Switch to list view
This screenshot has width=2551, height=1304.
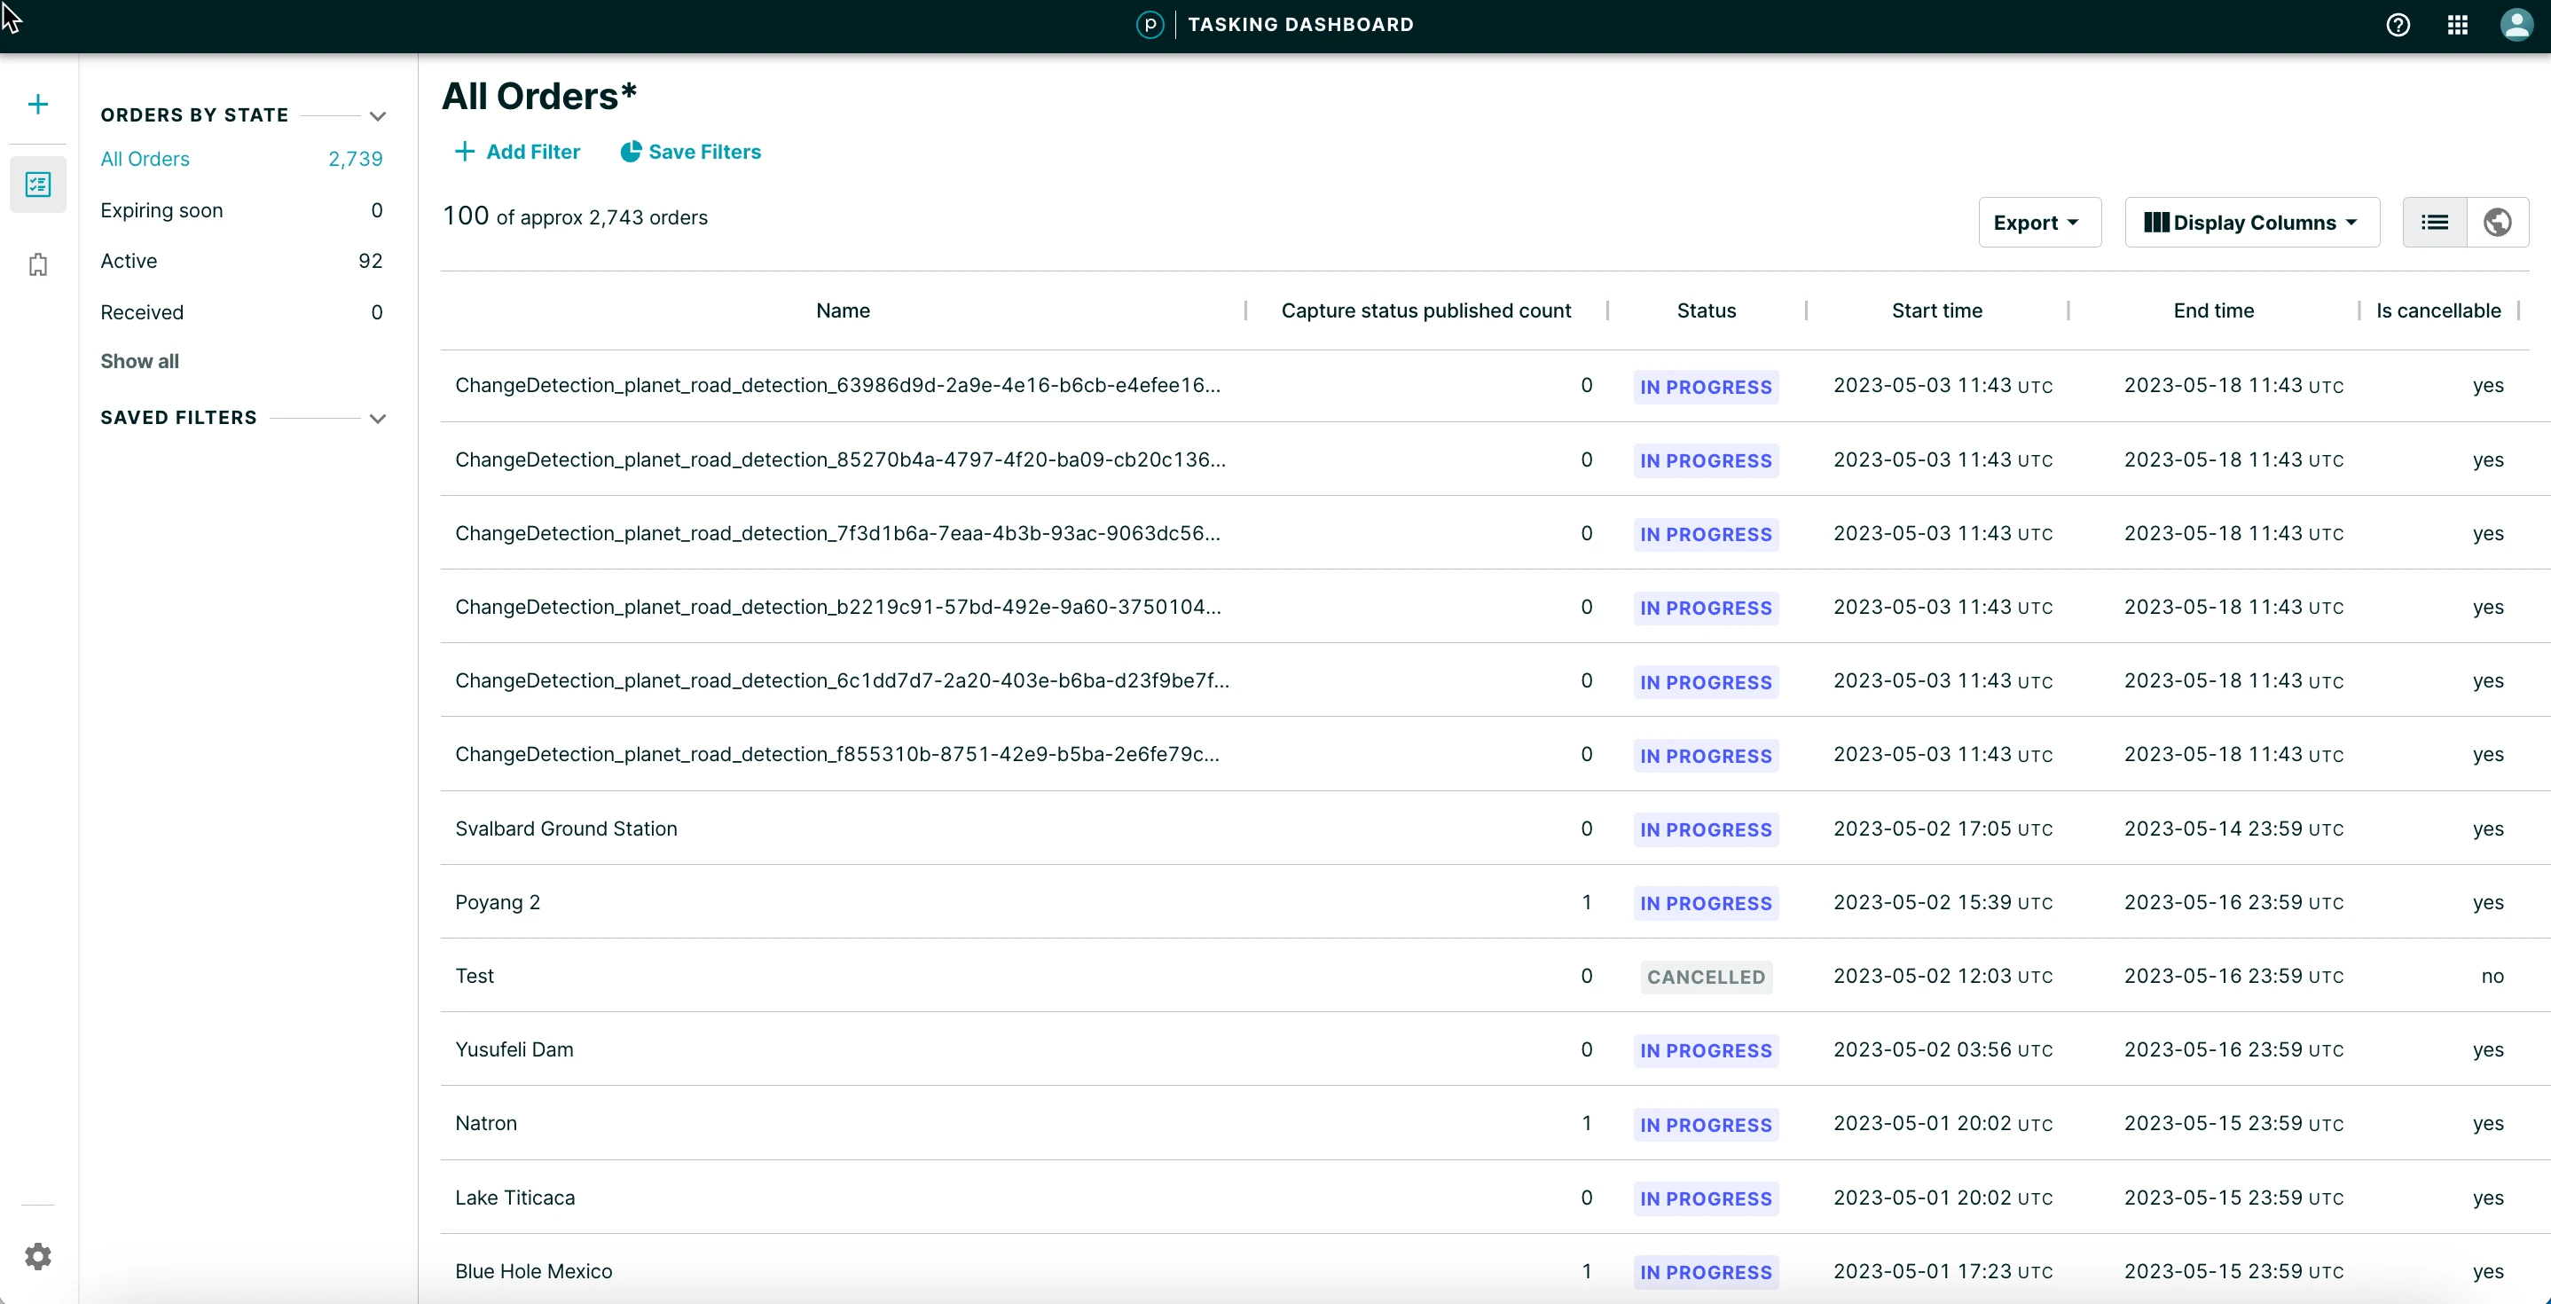(2434, 222)
